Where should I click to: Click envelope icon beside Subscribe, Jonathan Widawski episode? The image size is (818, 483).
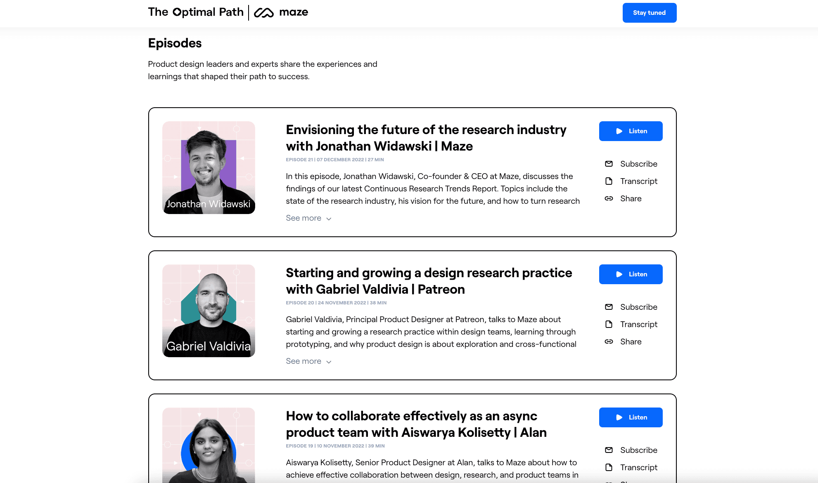click(x=609, y=164)
